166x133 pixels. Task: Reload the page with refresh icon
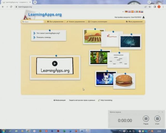[x=11, y=7]
